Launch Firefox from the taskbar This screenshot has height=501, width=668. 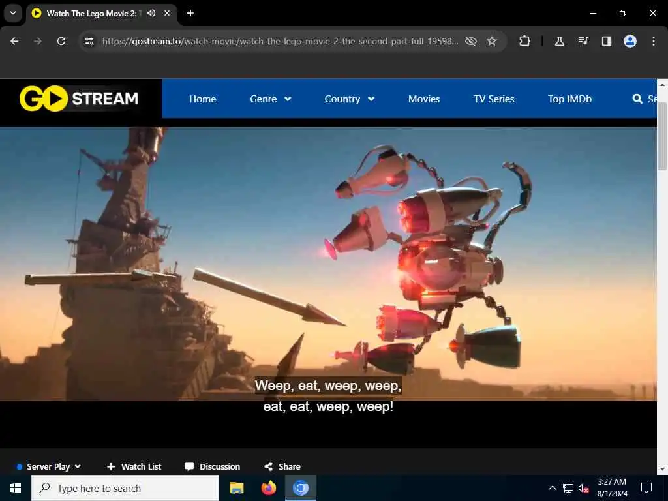[268, 488]
